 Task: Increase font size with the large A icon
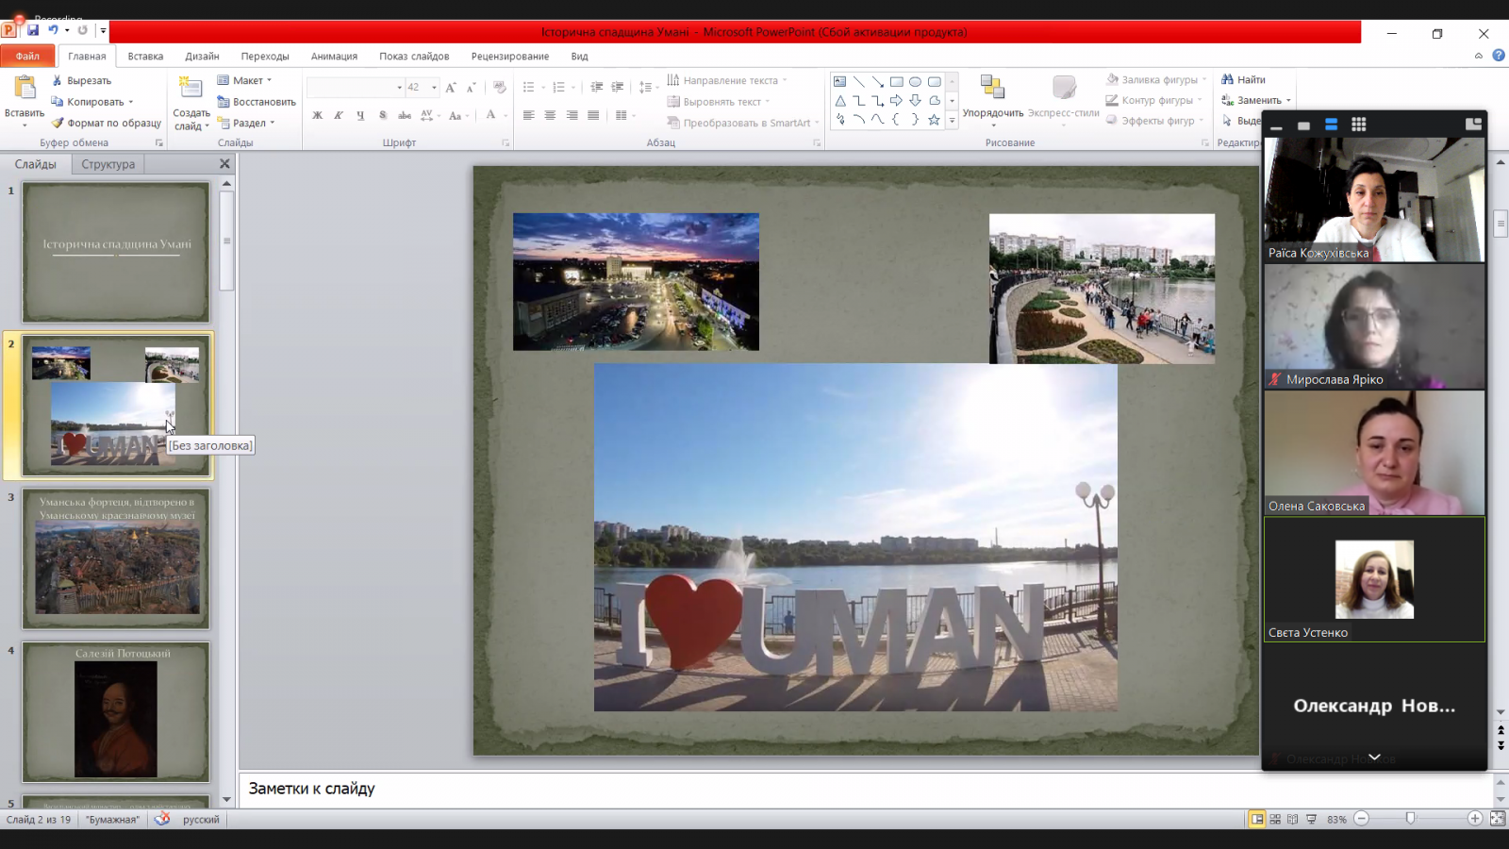click(x=451, y=87)
